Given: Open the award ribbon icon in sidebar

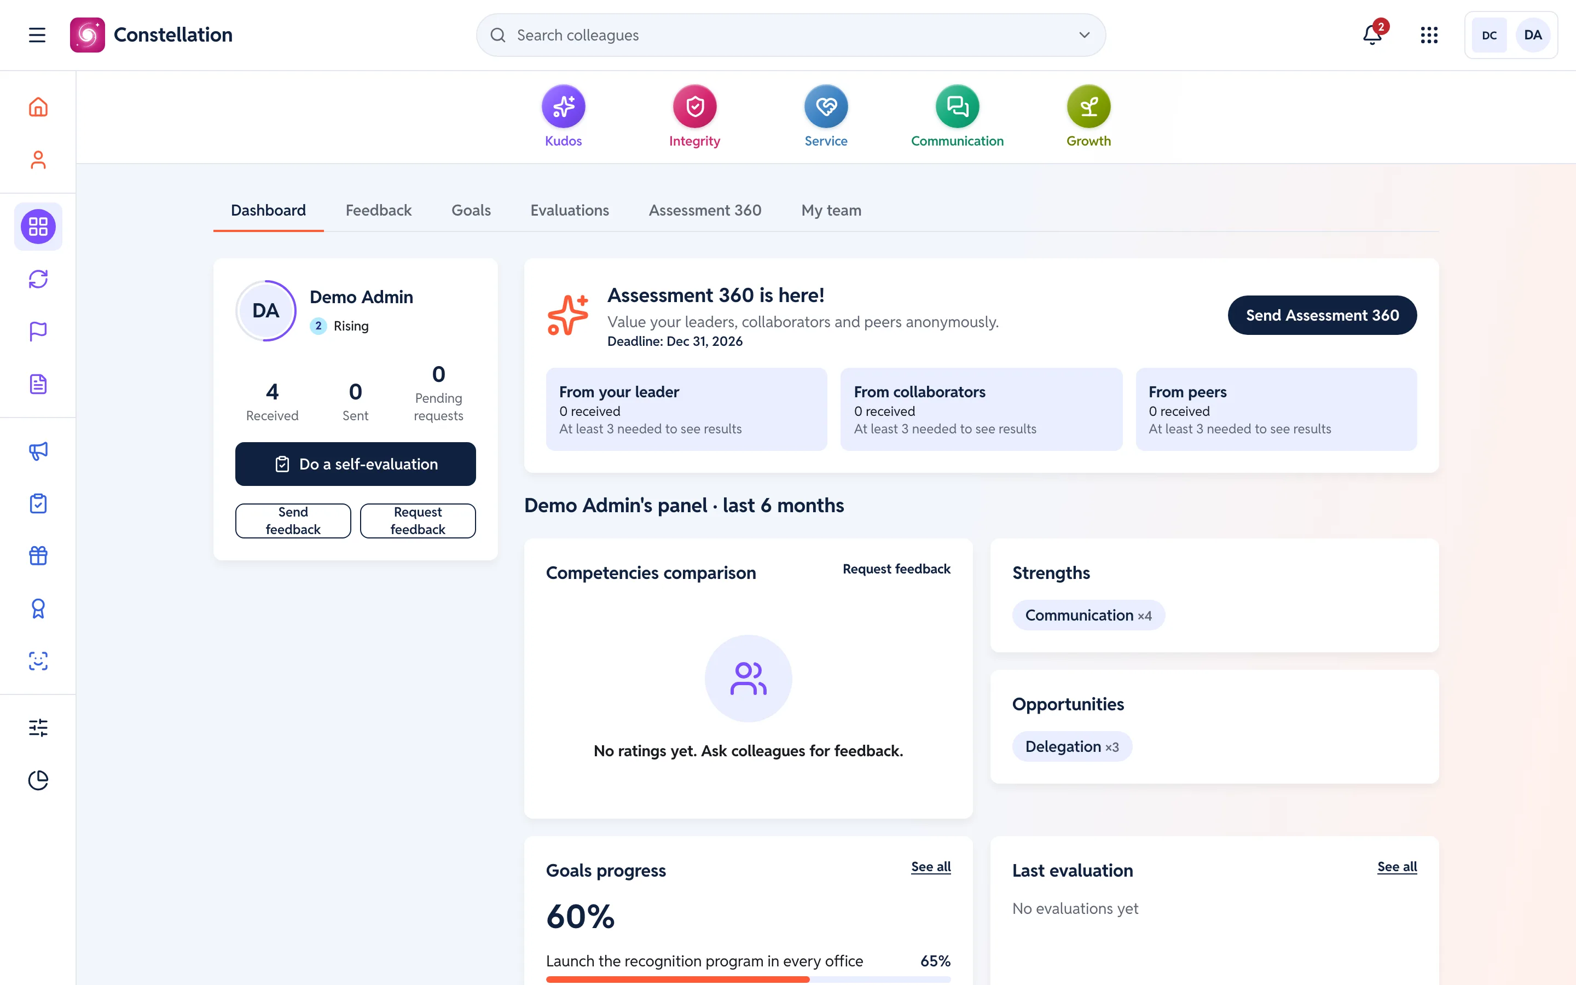Looking at the screenshot, I should pyautogui.click(x=38, y=609).
